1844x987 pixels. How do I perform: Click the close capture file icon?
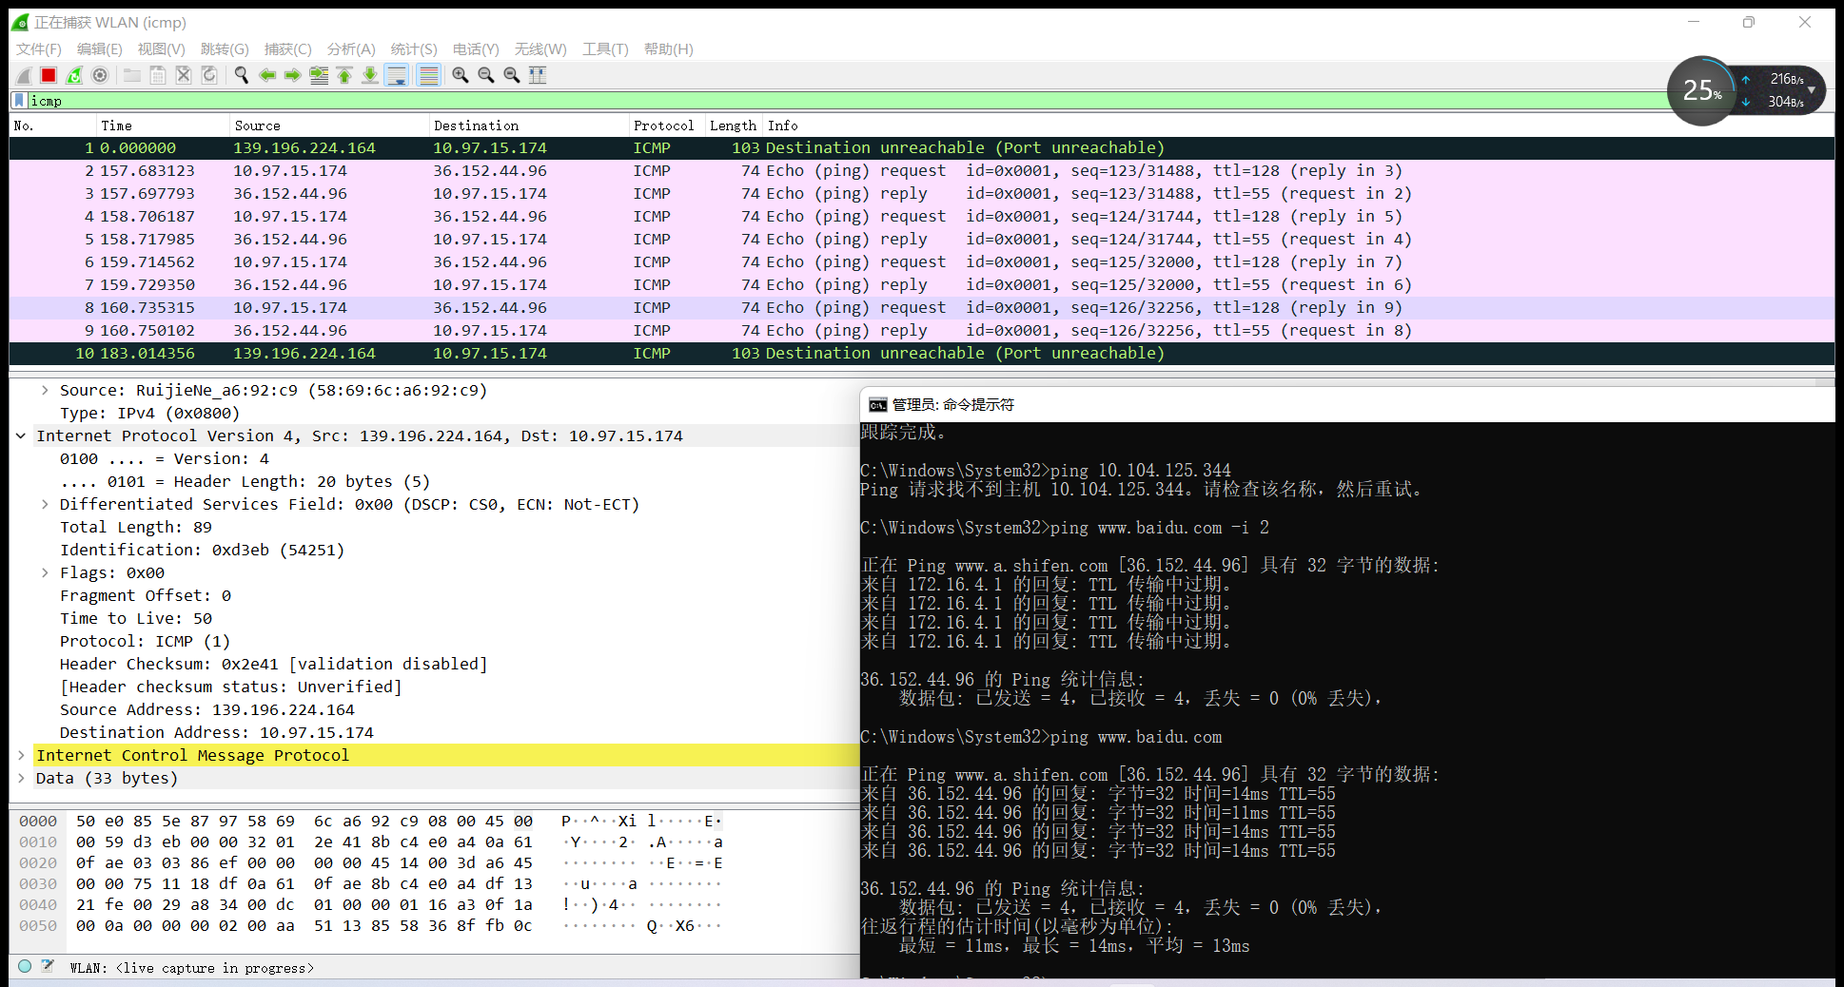184,75
